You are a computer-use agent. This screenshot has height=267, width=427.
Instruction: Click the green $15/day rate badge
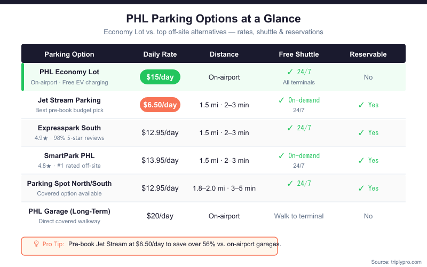(x=160, y=77)
